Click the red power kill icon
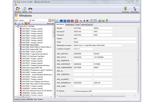The height and width of the screenshot is (102, 154). tap(76, 21)
